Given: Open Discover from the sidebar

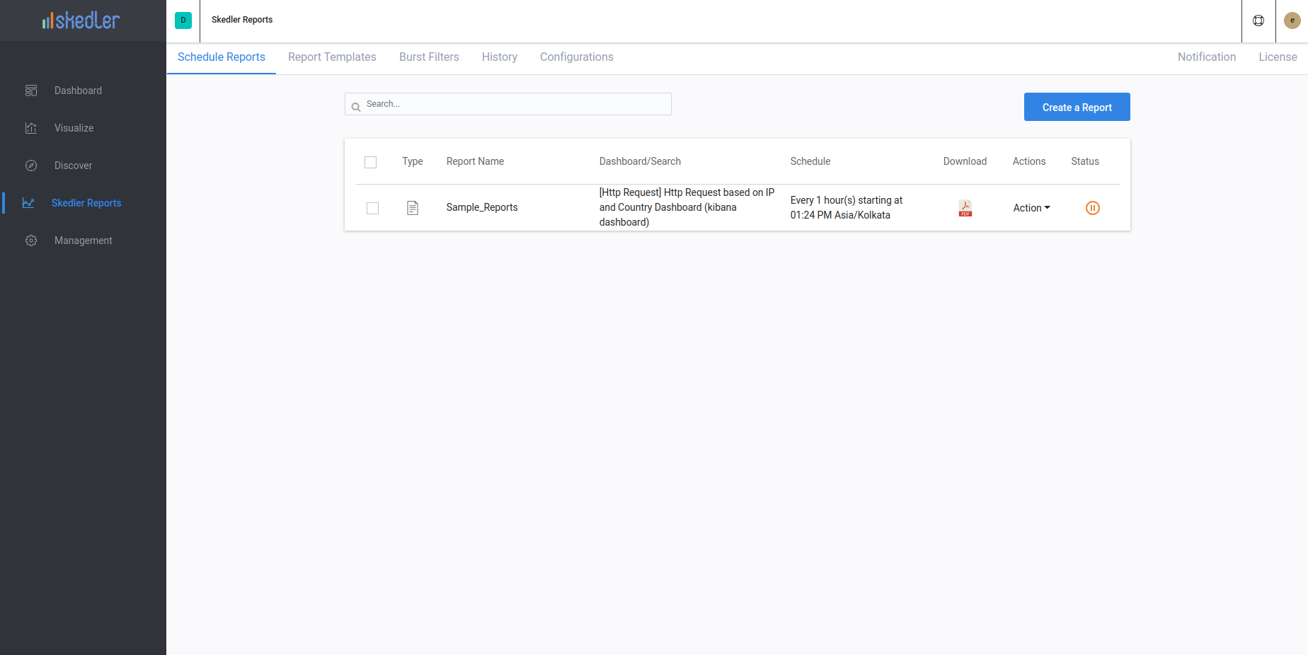Looking at the screenshot, I should (73, 166).
